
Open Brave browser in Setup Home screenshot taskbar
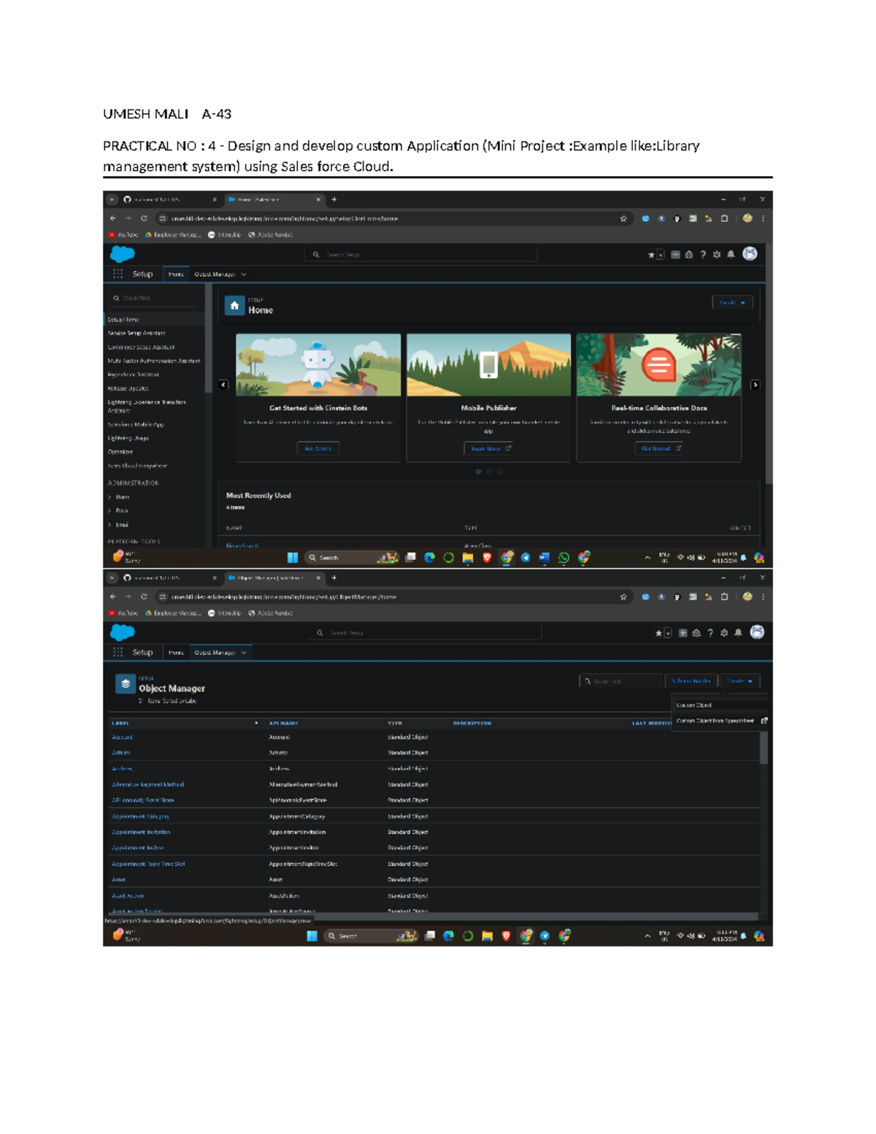[x=487, y=558]
